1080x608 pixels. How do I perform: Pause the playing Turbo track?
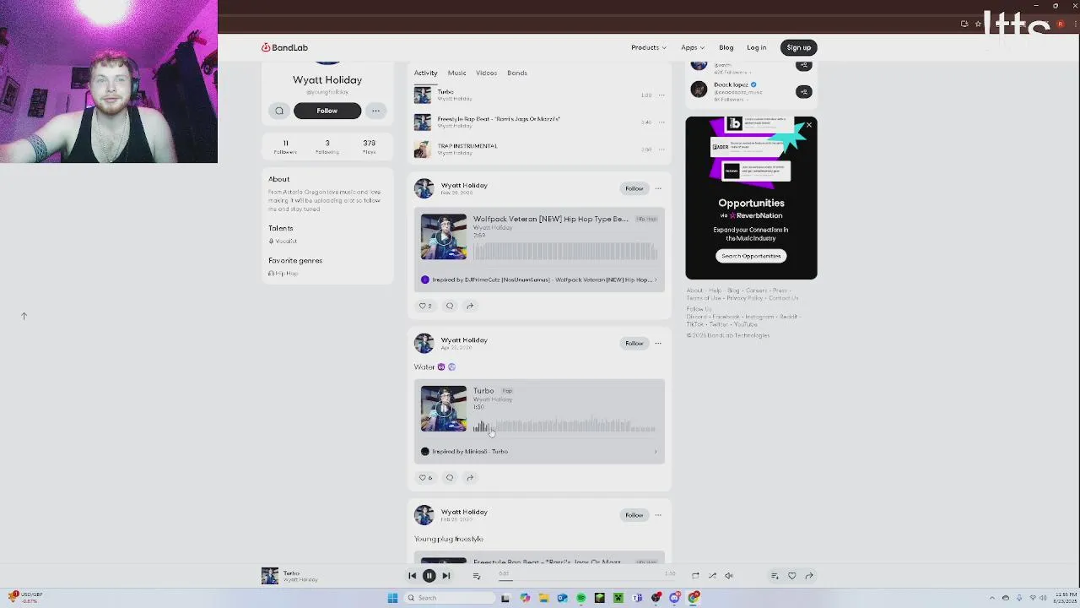click(429, 576)
